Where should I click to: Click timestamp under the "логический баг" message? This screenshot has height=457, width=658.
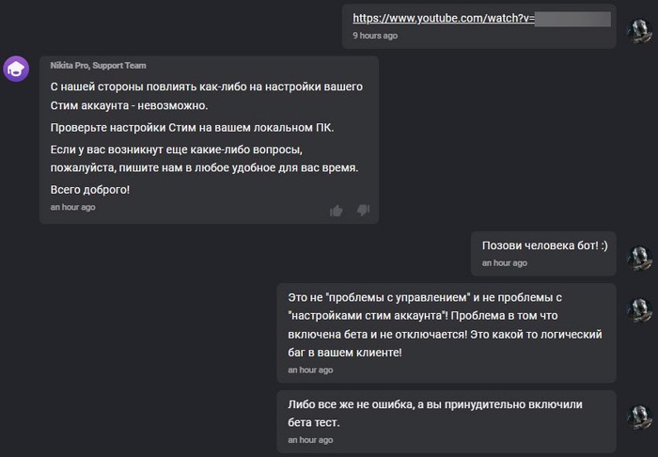[x=310, y=370]
